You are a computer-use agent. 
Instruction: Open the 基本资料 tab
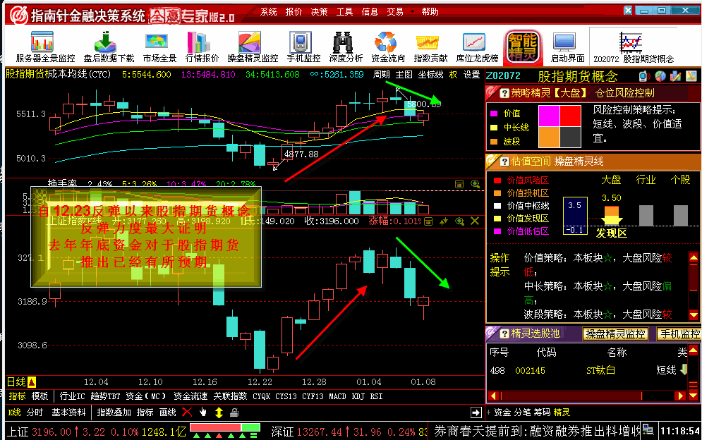[x=68, y=412]
